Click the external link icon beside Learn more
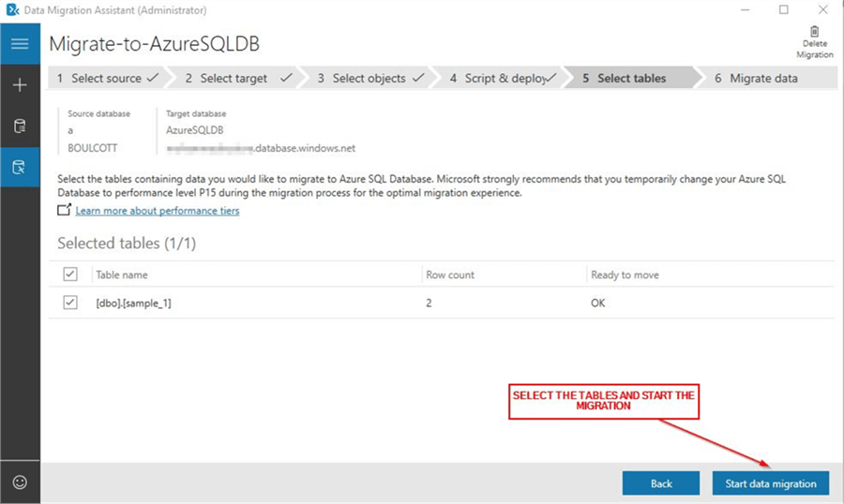 (x=64, y=210)
